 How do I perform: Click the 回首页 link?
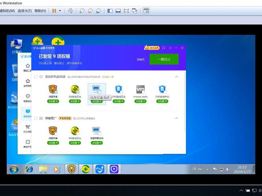(x=141, y=59)
